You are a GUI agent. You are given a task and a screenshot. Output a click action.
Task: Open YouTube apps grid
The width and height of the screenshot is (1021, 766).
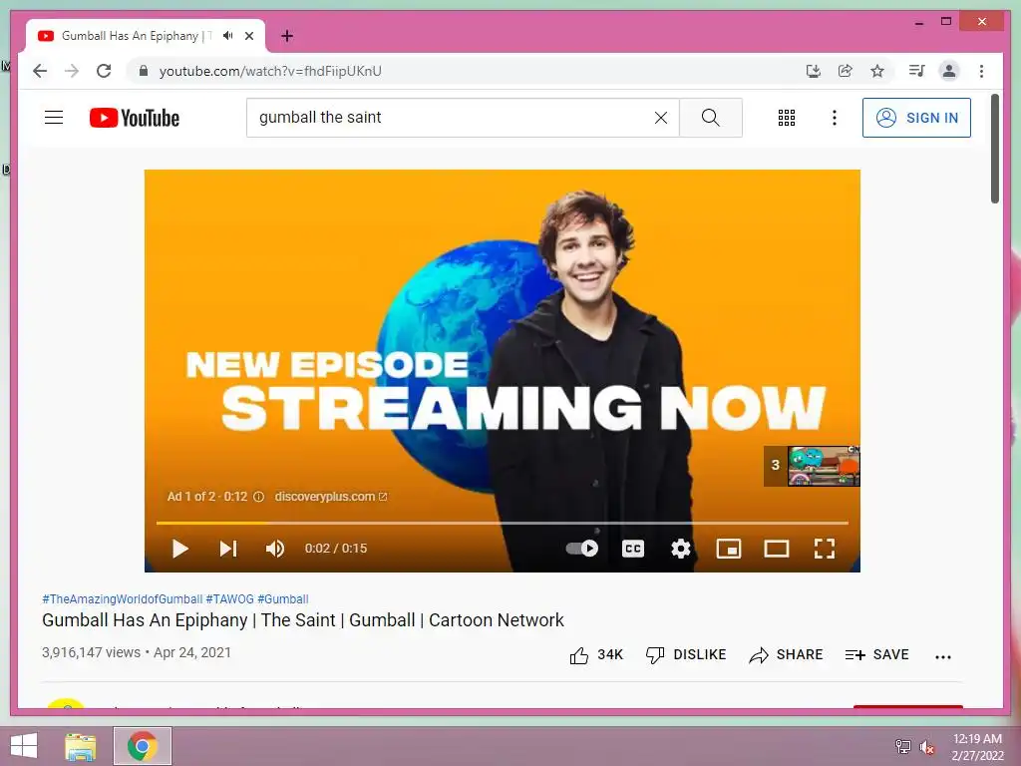click(787, 118)
